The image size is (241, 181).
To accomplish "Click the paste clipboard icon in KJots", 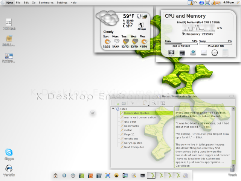I will pos(145,103).
